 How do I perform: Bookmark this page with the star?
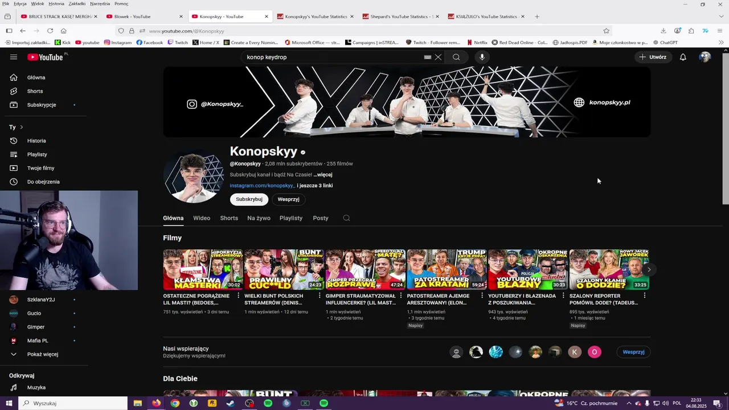tap(607, 31)
